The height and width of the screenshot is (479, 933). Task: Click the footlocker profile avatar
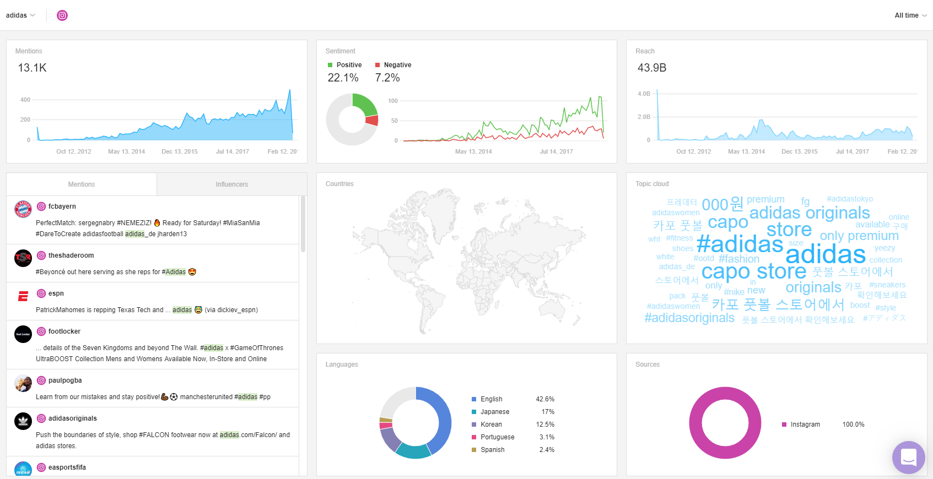tap(23, 334)
